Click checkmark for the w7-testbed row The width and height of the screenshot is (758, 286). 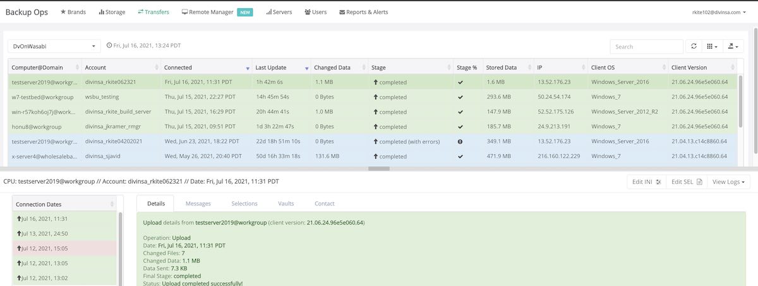click(x=460, y=97)
